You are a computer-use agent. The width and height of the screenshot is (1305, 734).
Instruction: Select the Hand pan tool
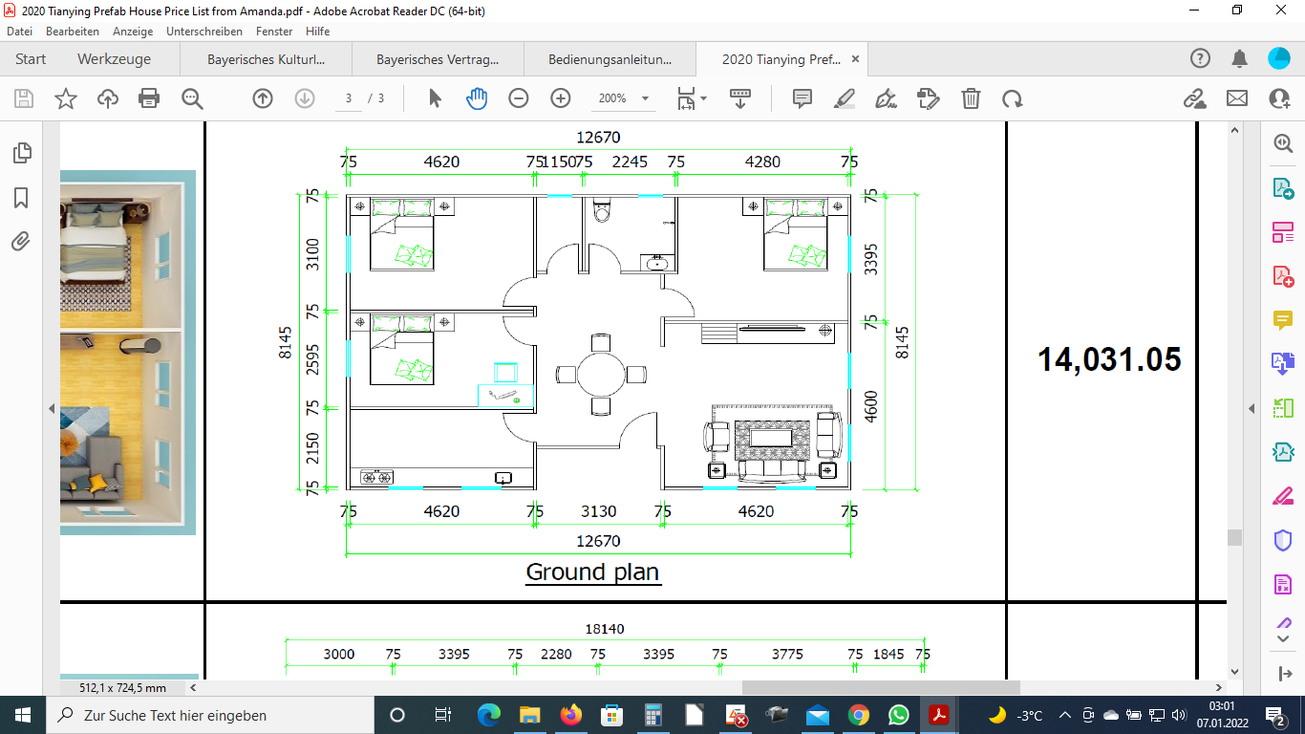point(477,98)
